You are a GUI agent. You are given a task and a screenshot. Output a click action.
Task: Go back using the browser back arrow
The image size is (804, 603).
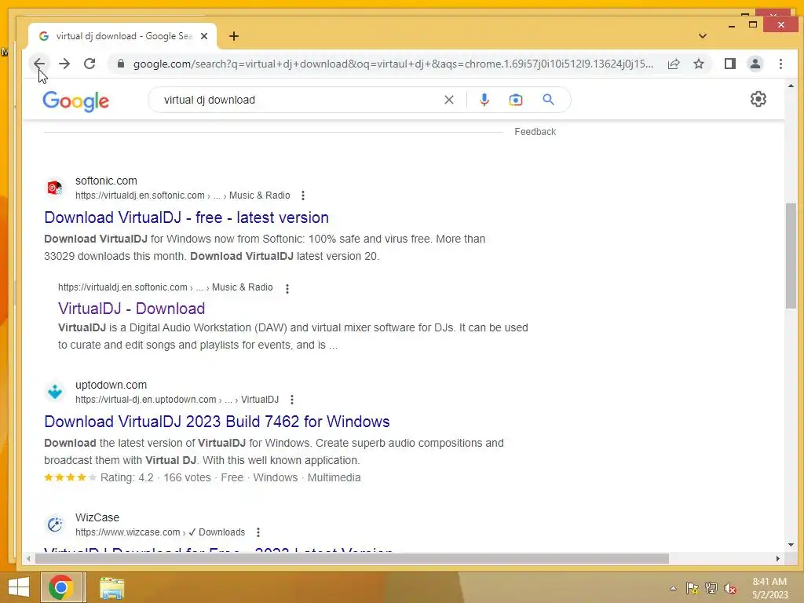pos(39,64)
